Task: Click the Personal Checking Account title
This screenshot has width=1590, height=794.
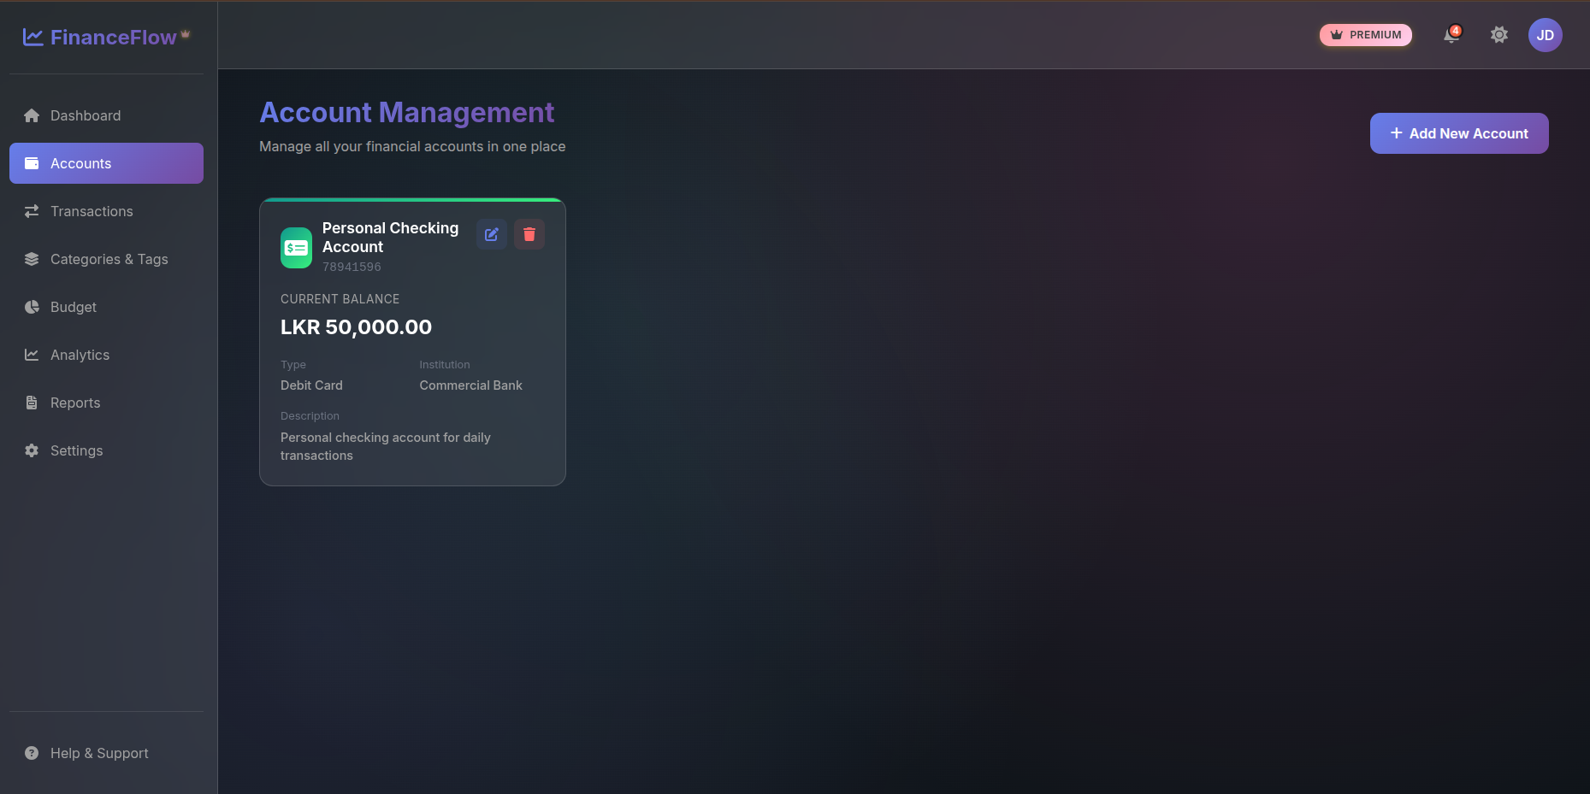Action: (390, 238)
